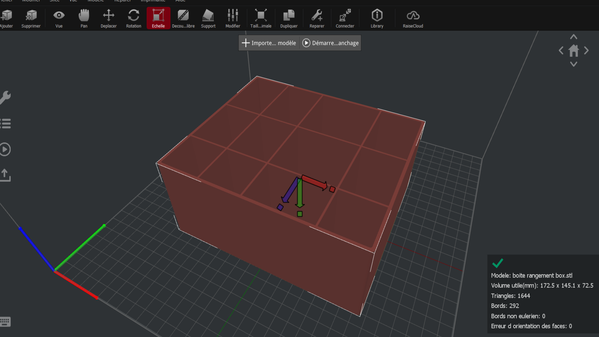The height and width of the screenshot is (337, 599).
Task: Select the Supprimer delete tool
Action: pyautogui.click(x=31, y=18)
